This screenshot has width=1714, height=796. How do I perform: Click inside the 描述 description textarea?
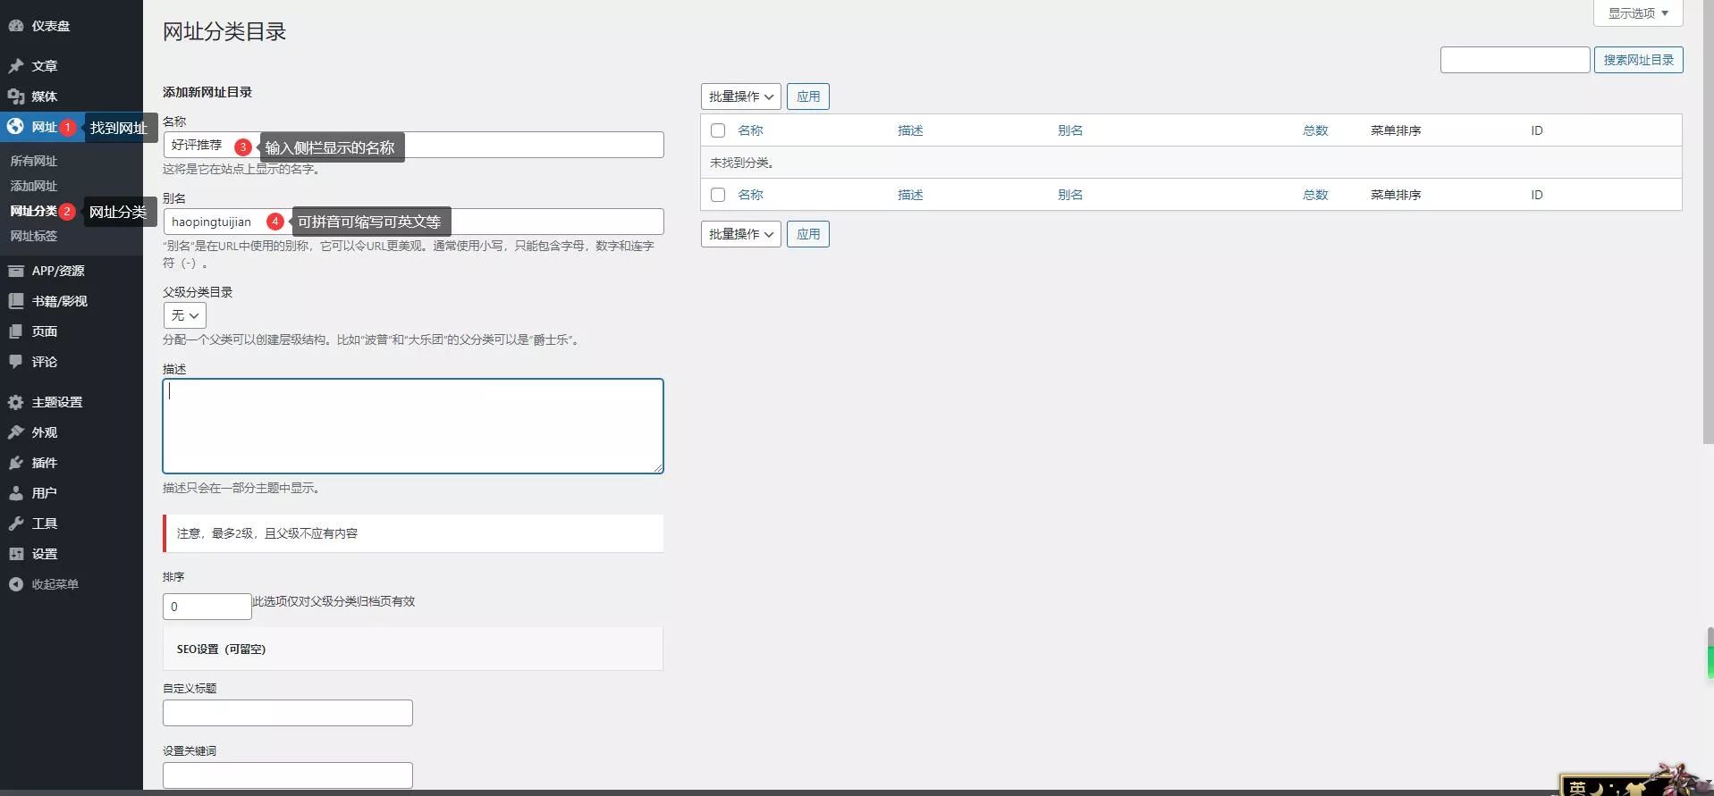point(412,426)
